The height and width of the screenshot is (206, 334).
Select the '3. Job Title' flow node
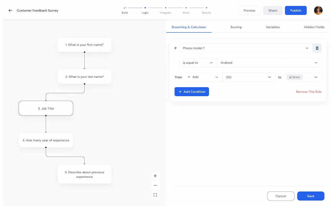tap(46, 108)
